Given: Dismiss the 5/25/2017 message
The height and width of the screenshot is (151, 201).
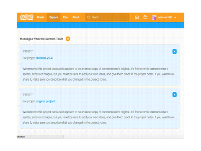Looking at the screenshot, I should [175, 94].
